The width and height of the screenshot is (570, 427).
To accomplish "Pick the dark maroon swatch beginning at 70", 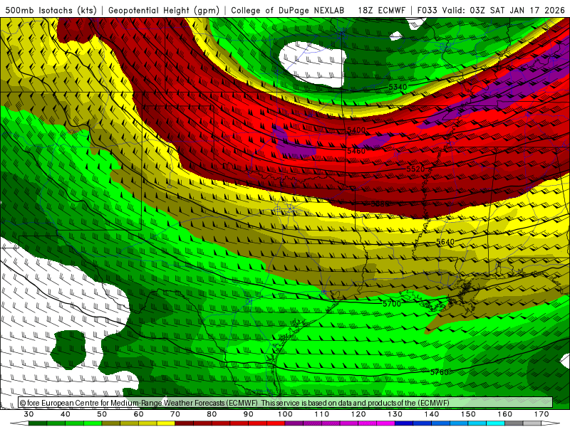I will [x=185, y=423].
